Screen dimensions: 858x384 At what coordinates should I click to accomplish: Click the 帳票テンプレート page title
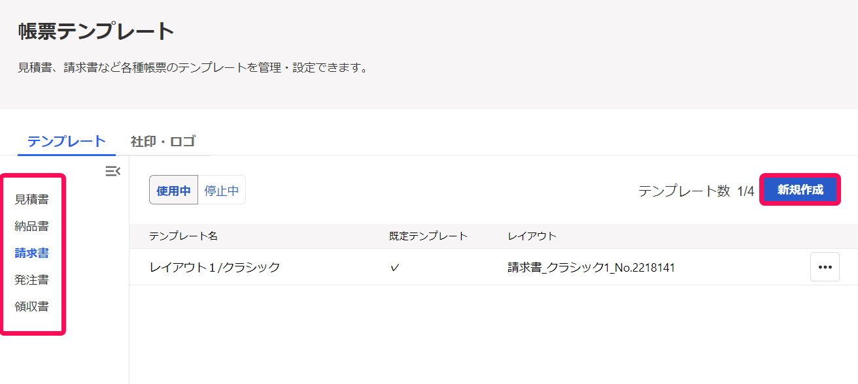click(97, 31)
